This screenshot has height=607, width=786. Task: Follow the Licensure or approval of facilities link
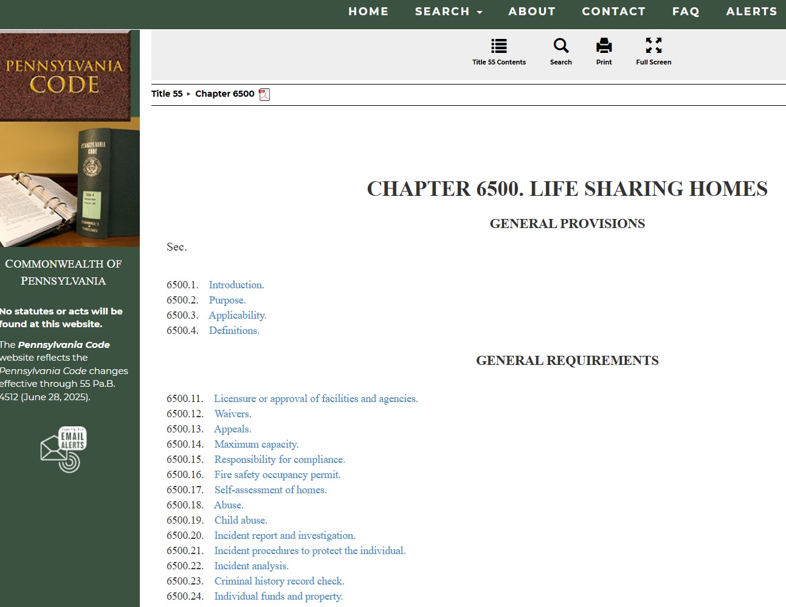[x=315, y=399]
